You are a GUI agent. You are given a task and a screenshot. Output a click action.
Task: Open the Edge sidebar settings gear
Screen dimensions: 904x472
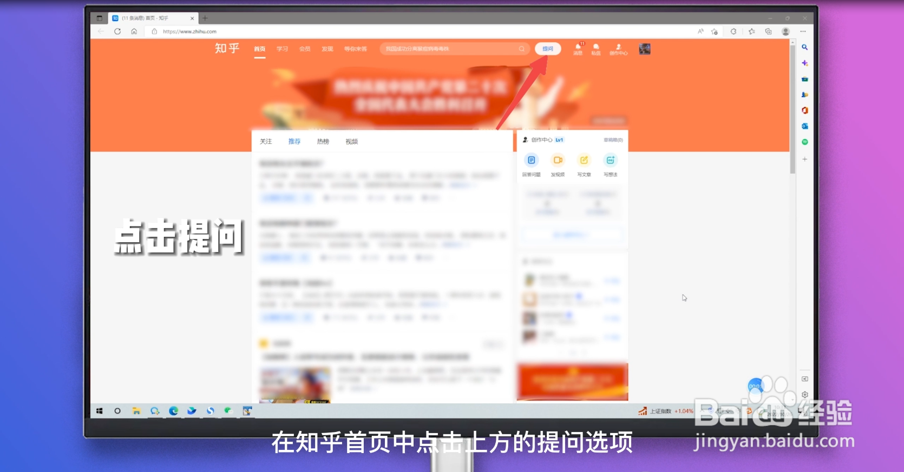point(805,395)
